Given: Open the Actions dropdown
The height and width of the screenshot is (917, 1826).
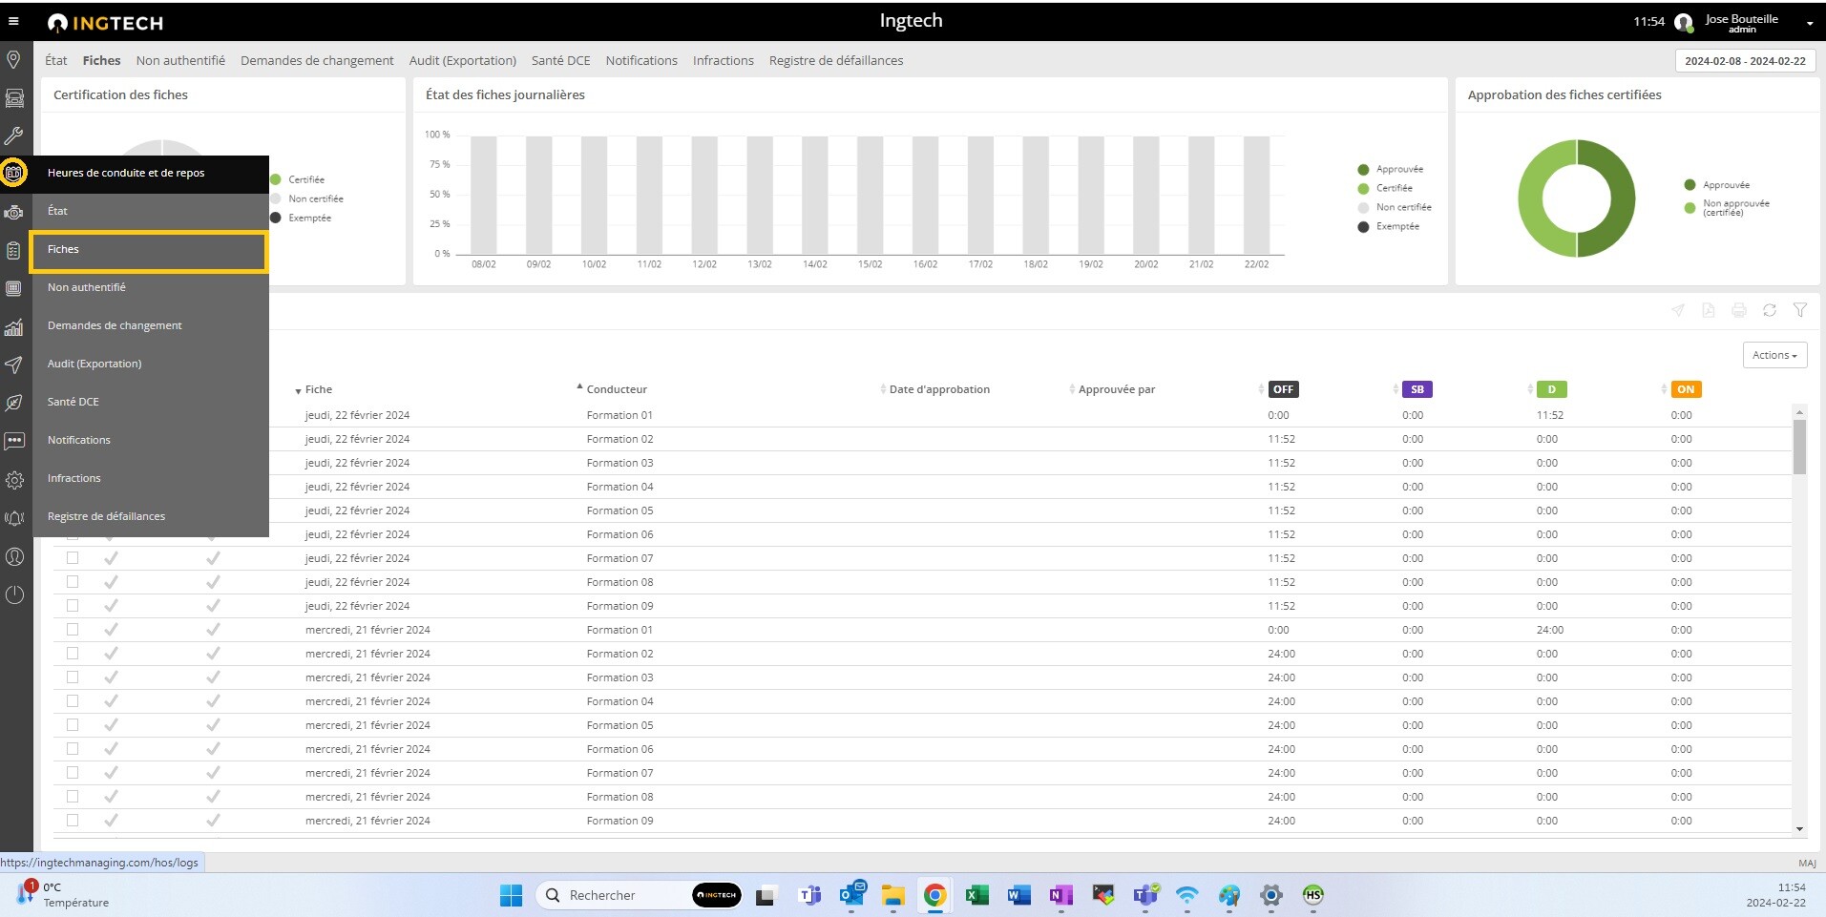Looking at the screenshot, I should (x=1774, y=355).
